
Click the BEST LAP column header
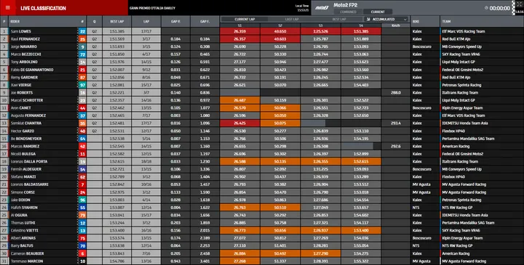click(x=117, y=22)
